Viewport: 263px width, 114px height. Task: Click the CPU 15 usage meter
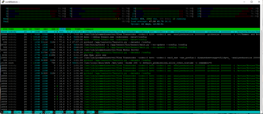click(x=227, y=16)
